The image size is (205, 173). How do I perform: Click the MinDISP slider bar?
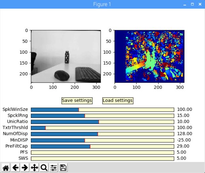102,140
